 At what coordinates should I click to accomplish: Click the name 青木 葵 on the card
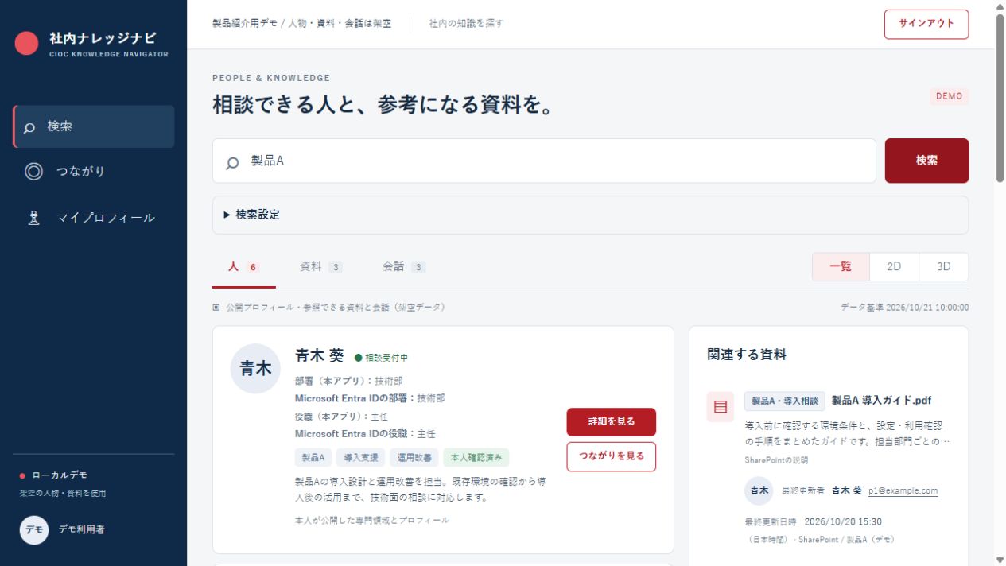[319, 356]
